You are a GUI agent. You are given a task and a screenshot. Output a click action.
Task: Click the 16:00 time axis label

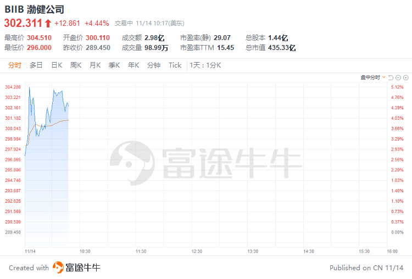tap(392, 252)
